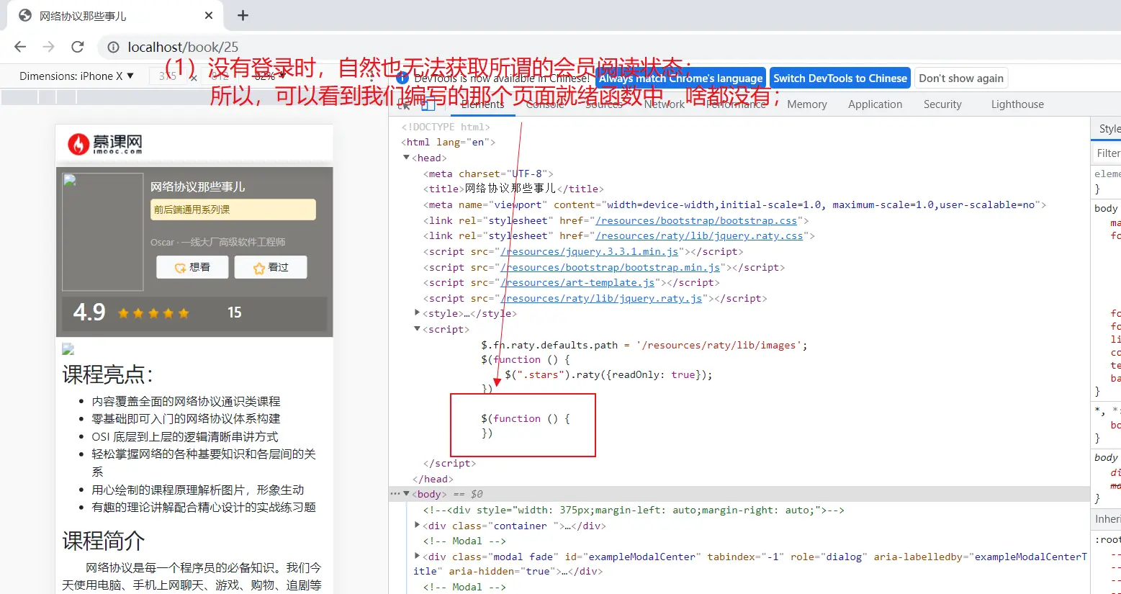Toggle the device toolbar icon in DevTools
This screenshot has width=1121, height=594.
coord(428,105)
